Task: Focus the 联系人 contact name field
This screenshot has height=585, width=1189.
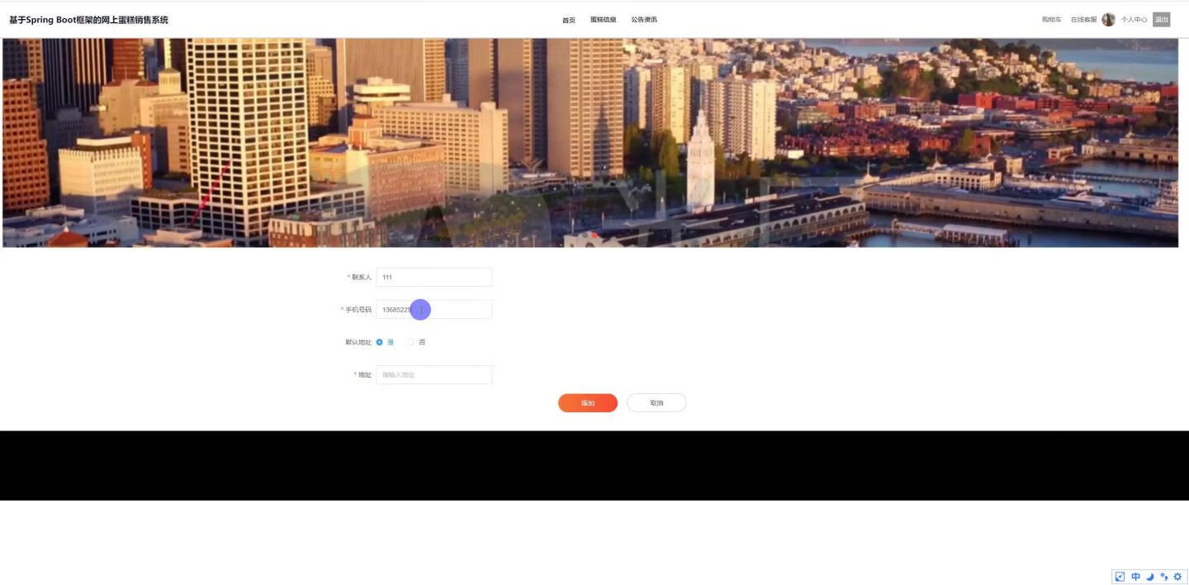Action: pyautogui.click(x=433, y=278)
